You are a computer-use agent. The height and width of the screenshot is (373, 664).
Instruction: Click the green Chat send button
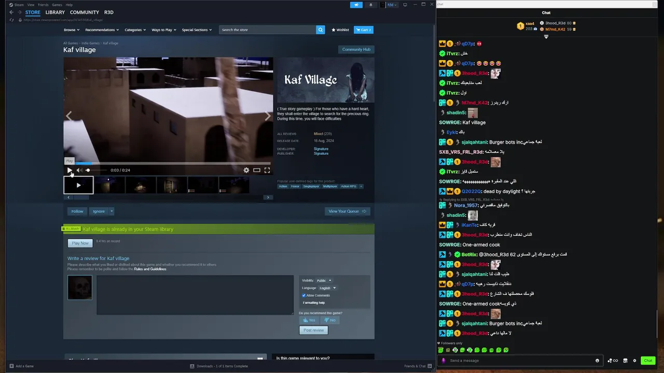pos(648,361)
